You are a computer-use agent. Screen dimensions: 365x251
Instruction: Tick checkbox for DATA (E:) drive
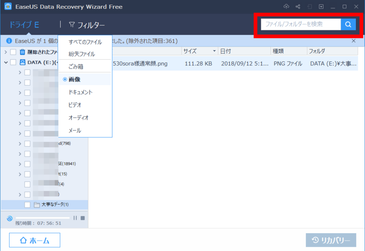pos(13,62)
